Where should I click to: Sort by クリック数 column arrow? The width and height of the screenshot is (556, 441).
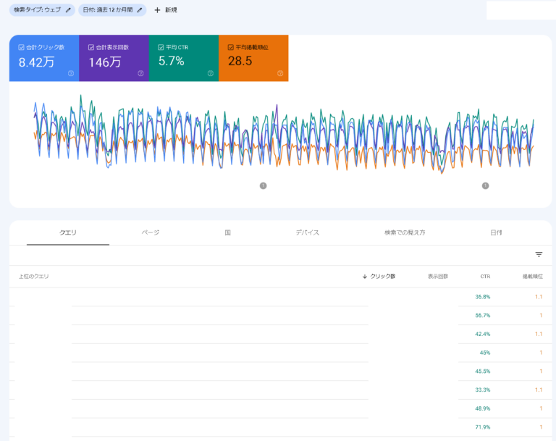[x=365, y=277]
